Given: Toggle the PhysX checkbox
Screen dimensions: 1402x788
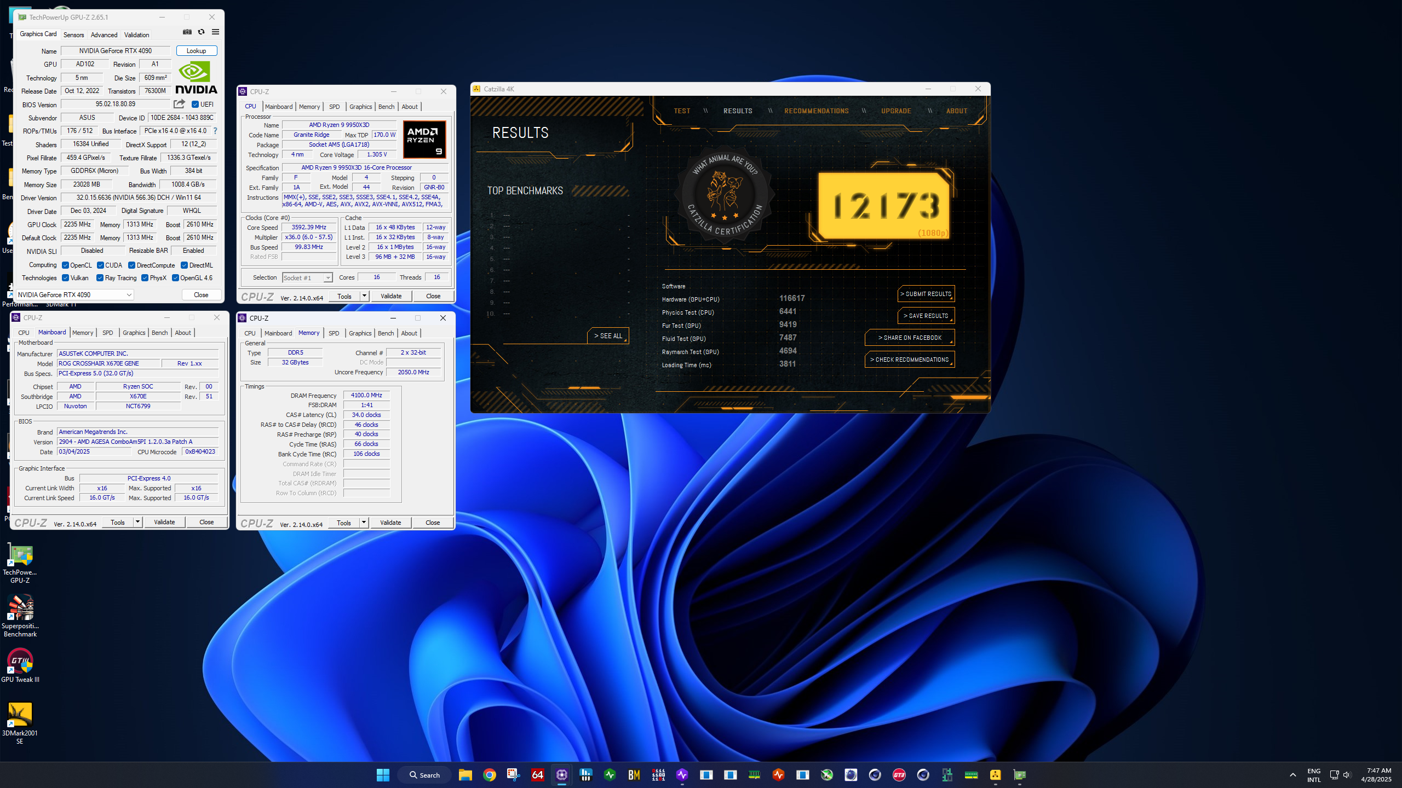Looking at the screenshot, I should 145,278.
